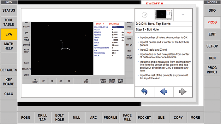Click 'Input number of holes' instruction line
The width and height of the screenshot is (221, 124).
pos(164,37)
